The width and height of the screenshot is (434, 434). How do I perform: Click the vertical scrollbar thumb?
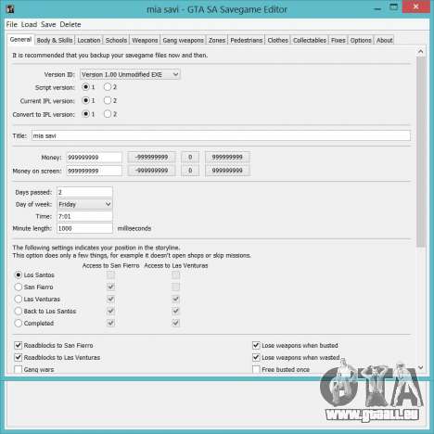click(x=420, y=152)
